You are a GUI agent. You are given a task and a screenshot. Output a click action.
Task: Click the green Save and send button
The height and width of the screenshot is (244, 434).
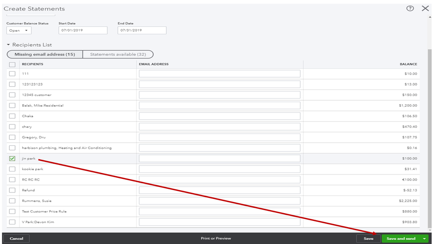point(401,238)
